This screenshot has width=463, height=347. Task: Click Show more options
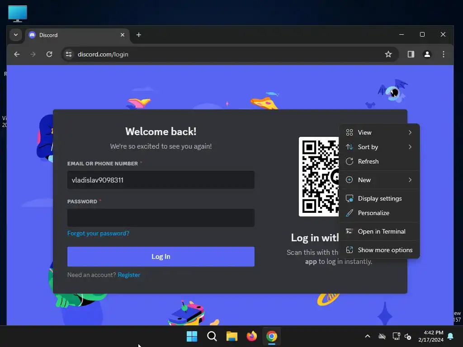pyautogui.click(x=379, y=250)
